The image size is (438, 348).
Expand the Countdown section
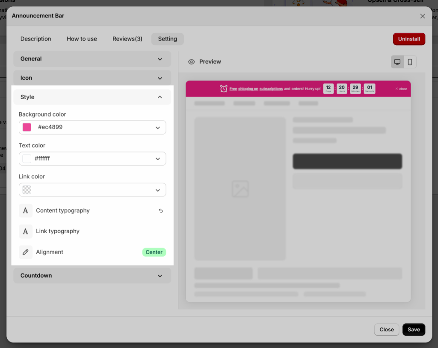[x=92, y=275]
